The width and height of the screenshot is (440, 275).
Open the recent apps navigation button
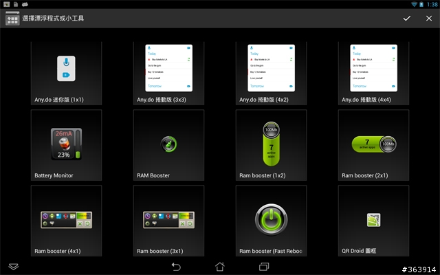264,266
